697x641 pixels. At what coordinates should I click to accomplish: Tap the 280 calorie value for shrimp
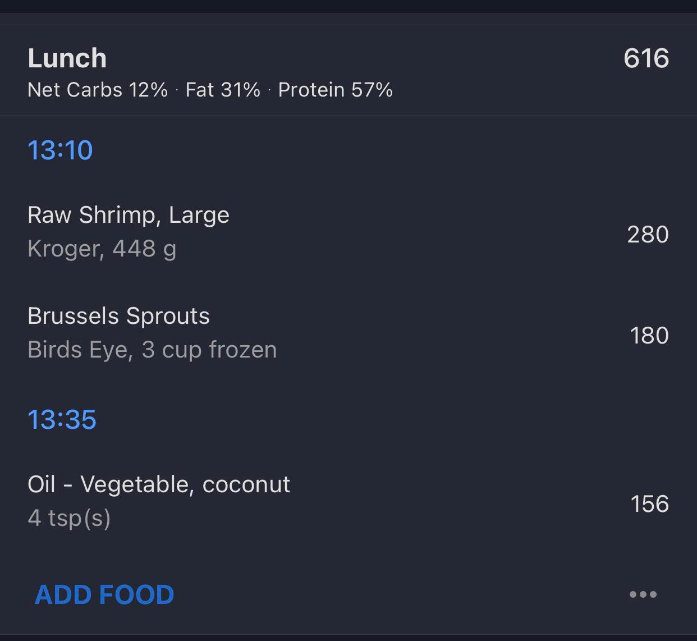[648, 235]
